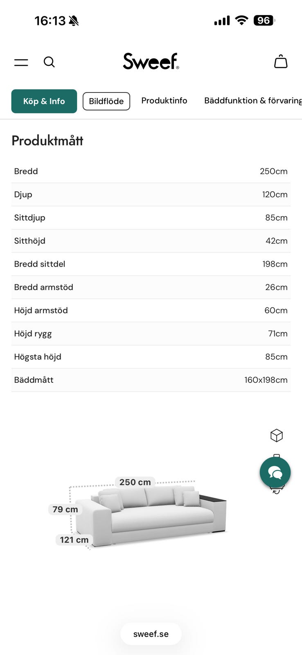The width and height of the screenshot is (302, 655).
Task: Open the 3D cube view
Action: coord(277,435)
